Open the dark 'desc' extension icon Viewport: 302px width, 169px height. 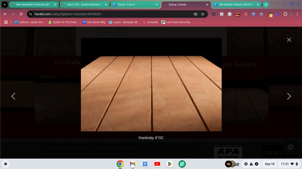click(237, 14)
